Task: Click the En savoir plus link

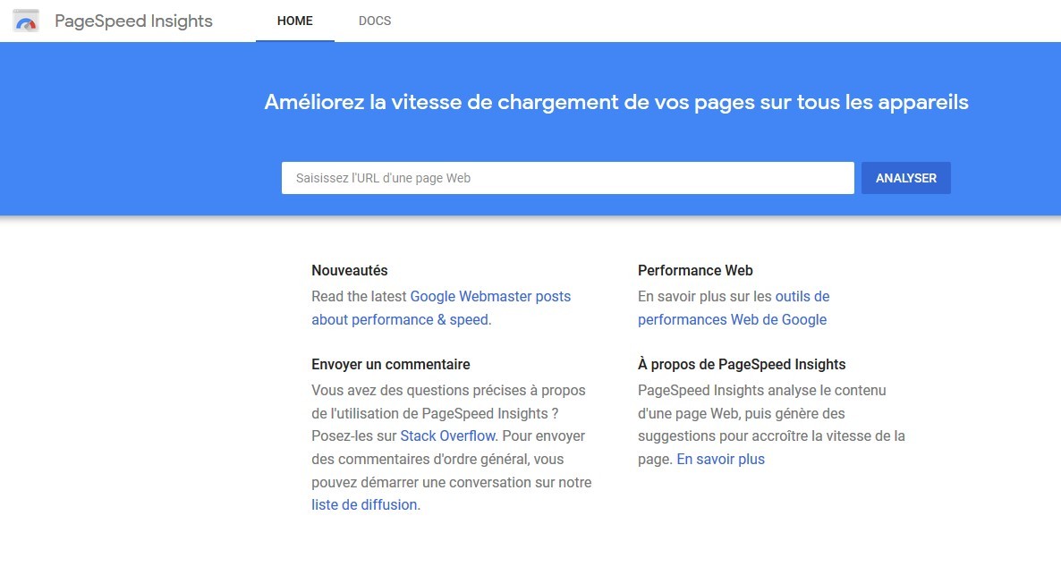Action: click(x=720, y=459)
